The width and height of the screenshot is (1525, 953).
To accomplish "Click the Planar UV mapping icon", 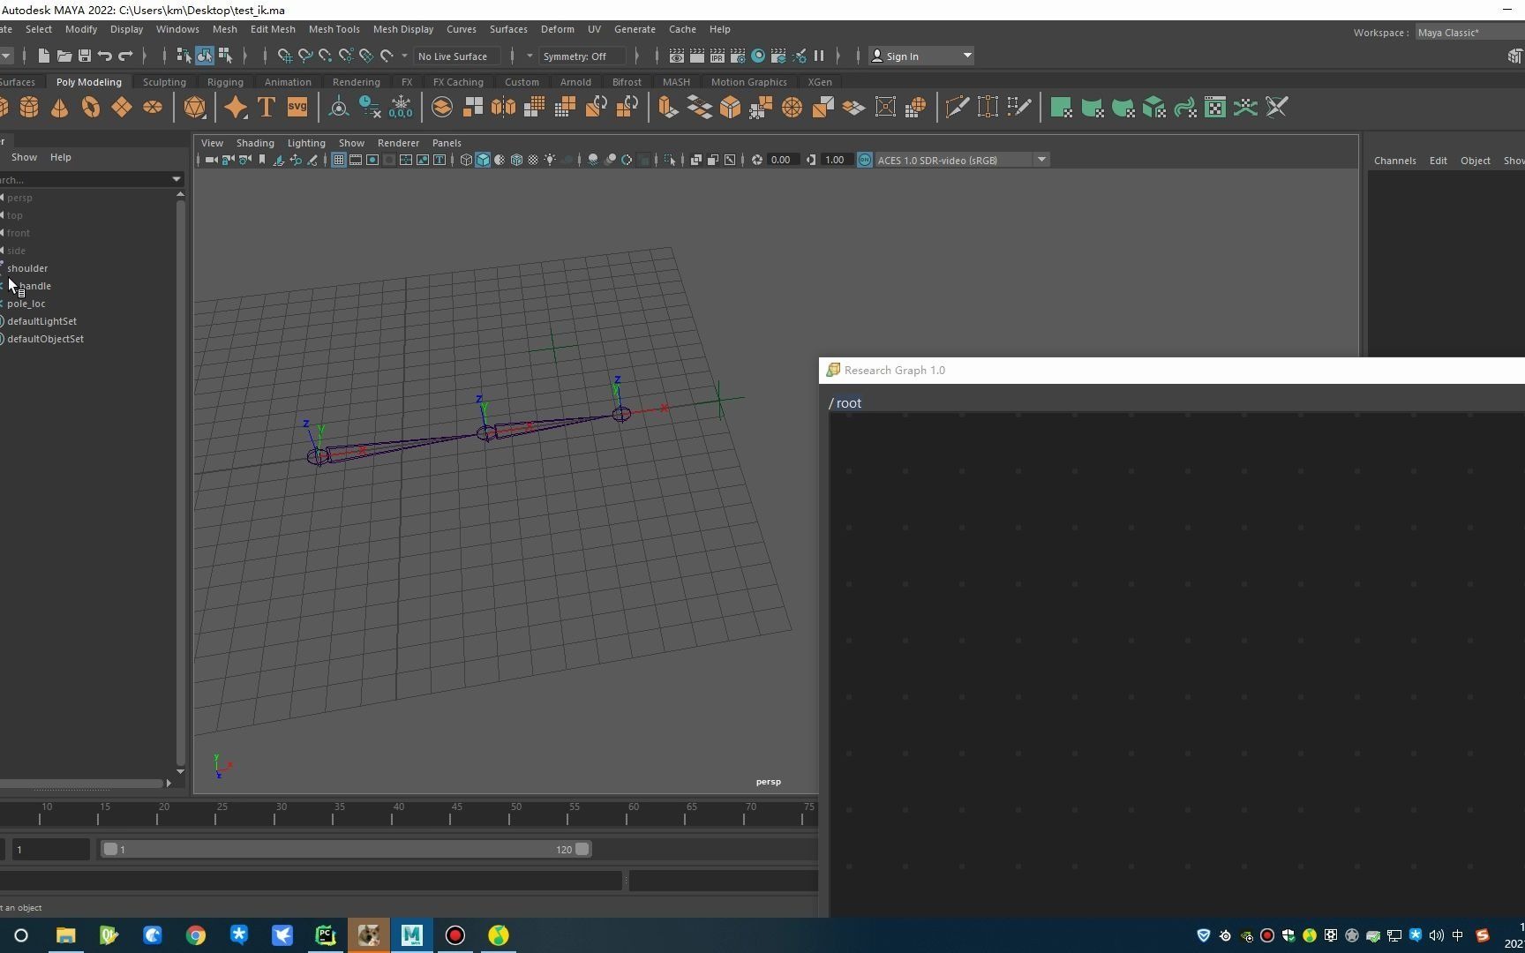I will click(1062, 108).
